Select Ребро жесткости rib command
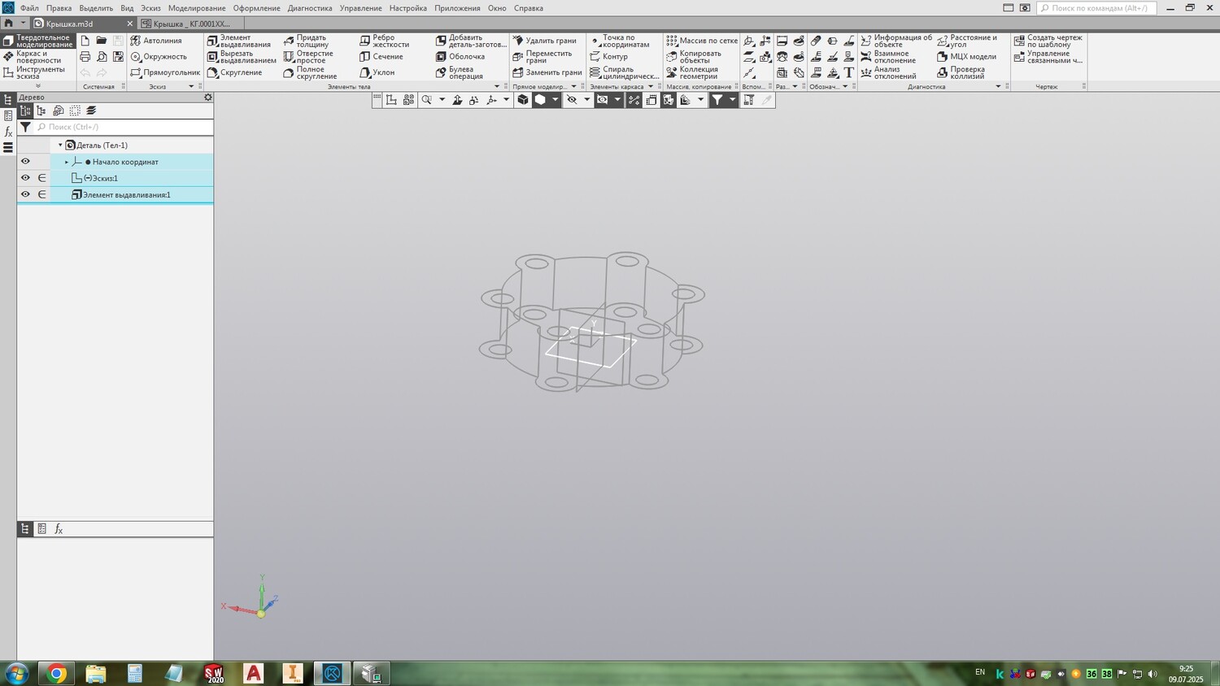 point(385,41)
